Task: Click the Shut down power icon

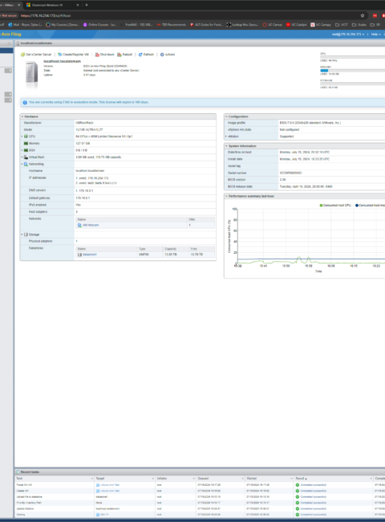Action: [x=97, y=55]
